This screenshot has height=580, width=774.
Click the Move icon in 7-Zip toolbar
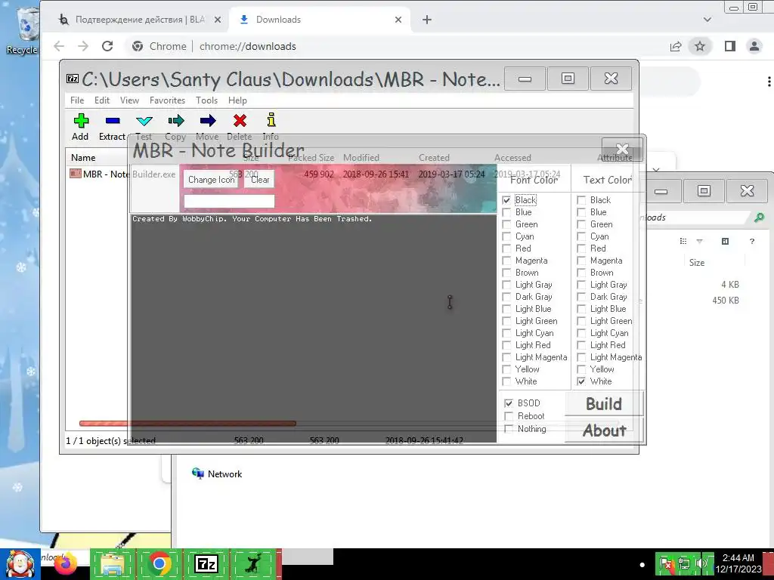(x=208, y=121)
